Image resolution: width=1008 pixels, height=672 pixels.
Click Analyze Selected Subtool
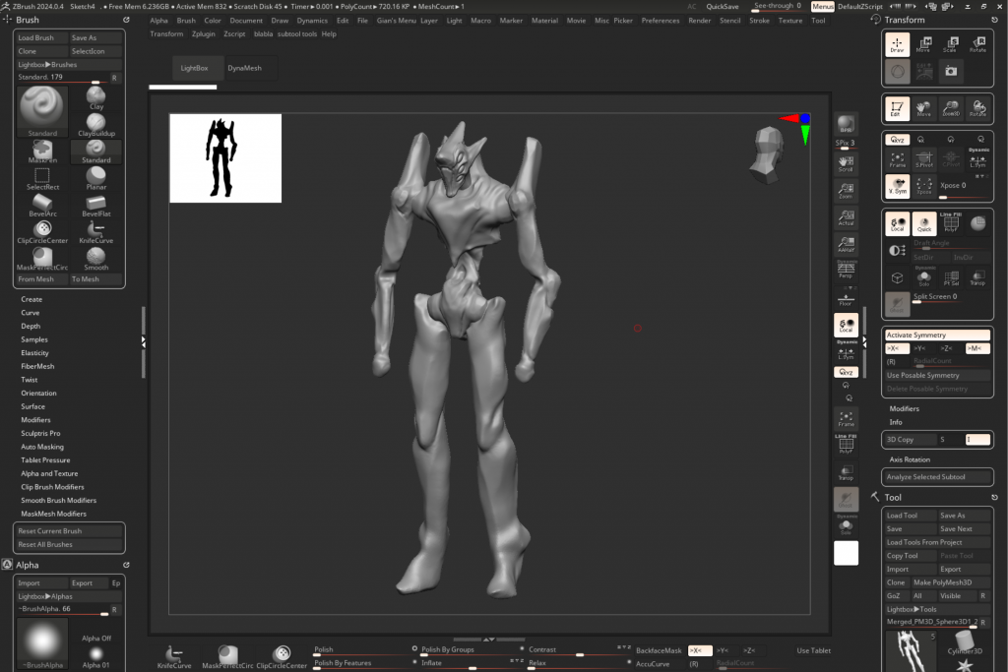[937, 476]
